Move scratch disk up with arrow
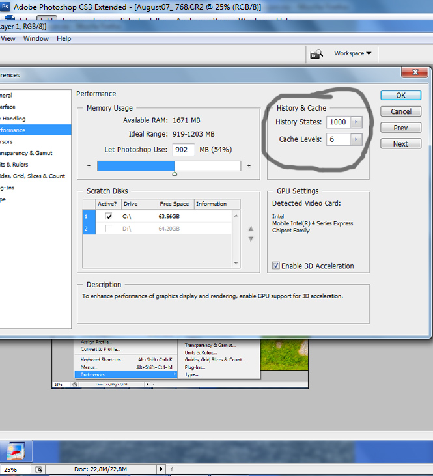Screen dimensions: 433x476 coord(251,229)
